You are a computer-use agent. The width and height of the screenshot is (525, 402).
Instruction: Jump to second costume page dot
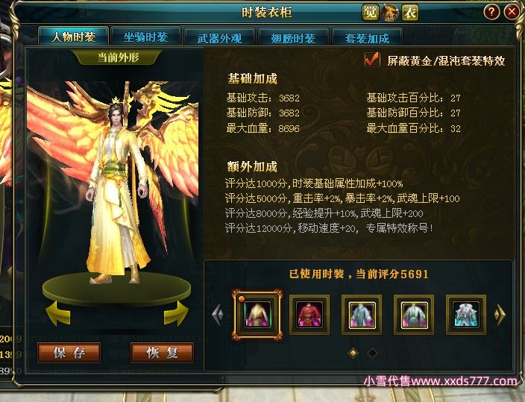pyautogui.click(x=372, y=353)
